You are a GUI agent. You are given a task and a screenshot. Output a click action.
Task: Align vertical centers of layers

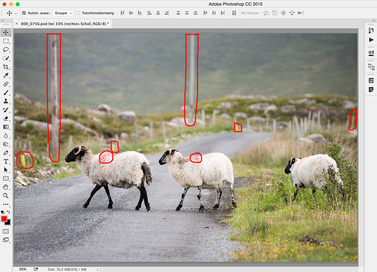click(x=131, y=13)
